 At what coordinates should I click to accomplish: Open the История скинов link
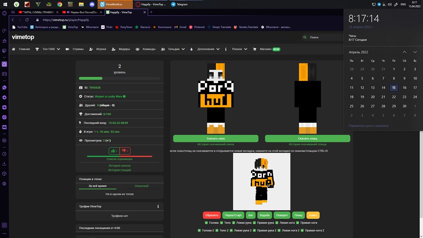click(119, 165)
